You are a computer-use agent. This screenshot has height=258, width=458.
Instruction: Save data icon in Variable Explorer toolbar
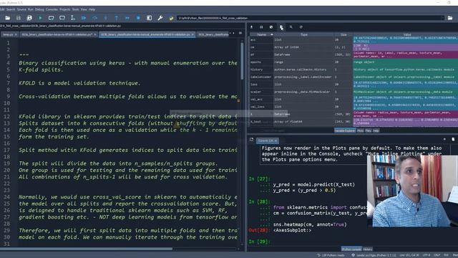tap(261, 27)
